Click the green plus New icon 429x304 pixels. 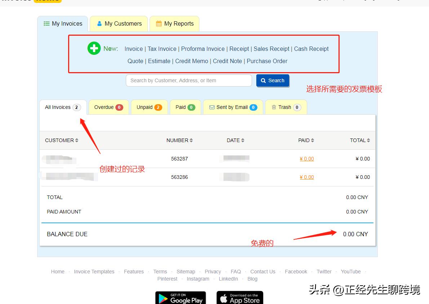tap(94, 48)
